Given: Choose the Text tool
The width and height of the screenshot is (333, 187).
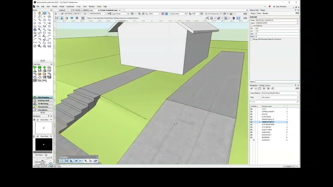Looking at the screenshot, I should [x=35, y=17].
